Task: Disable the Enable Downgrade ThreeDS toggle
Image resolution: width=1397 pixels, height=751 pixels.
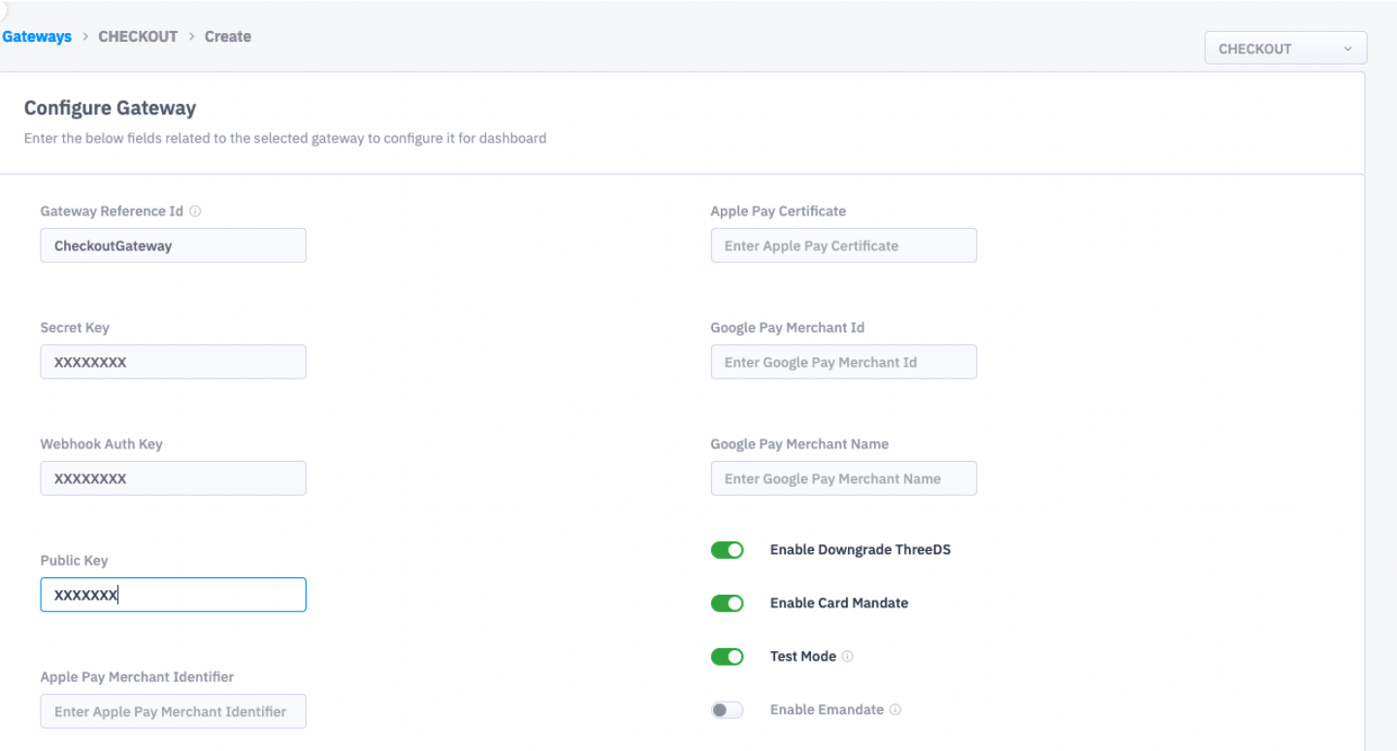Action: [727, 550]
